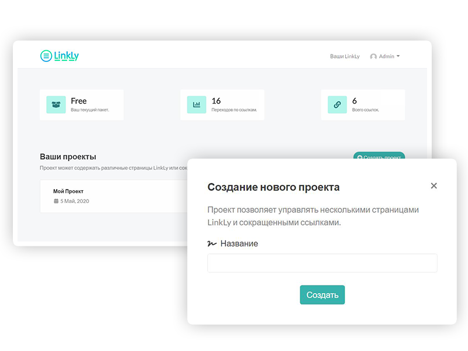This screenshot has width=468, height=351.
Task: Open the 6 total links stat
Action: pos(355,101)
